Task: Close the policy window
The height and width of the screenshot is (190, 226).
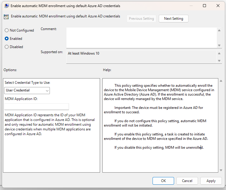Action: 218,6
